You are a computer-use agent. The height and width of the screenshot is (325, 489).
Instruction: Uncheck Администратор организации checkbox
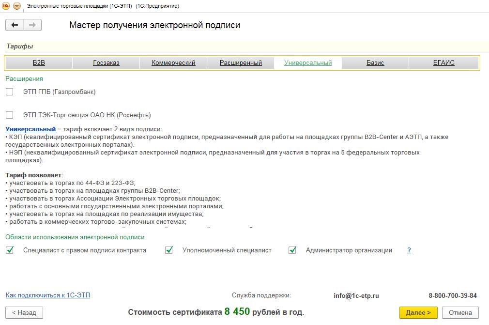point(292,250)
